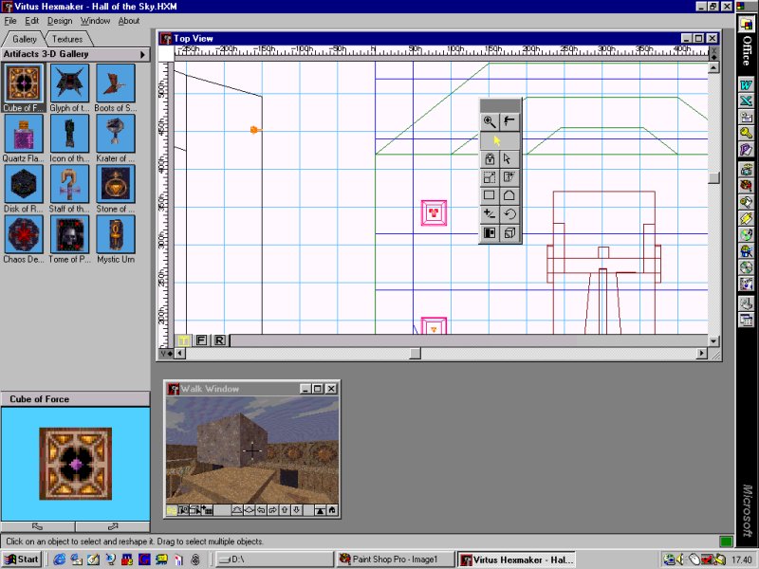Click the black triangle level icon in Walk Window
The image size is (759, 569).
[x=320, y=510]
